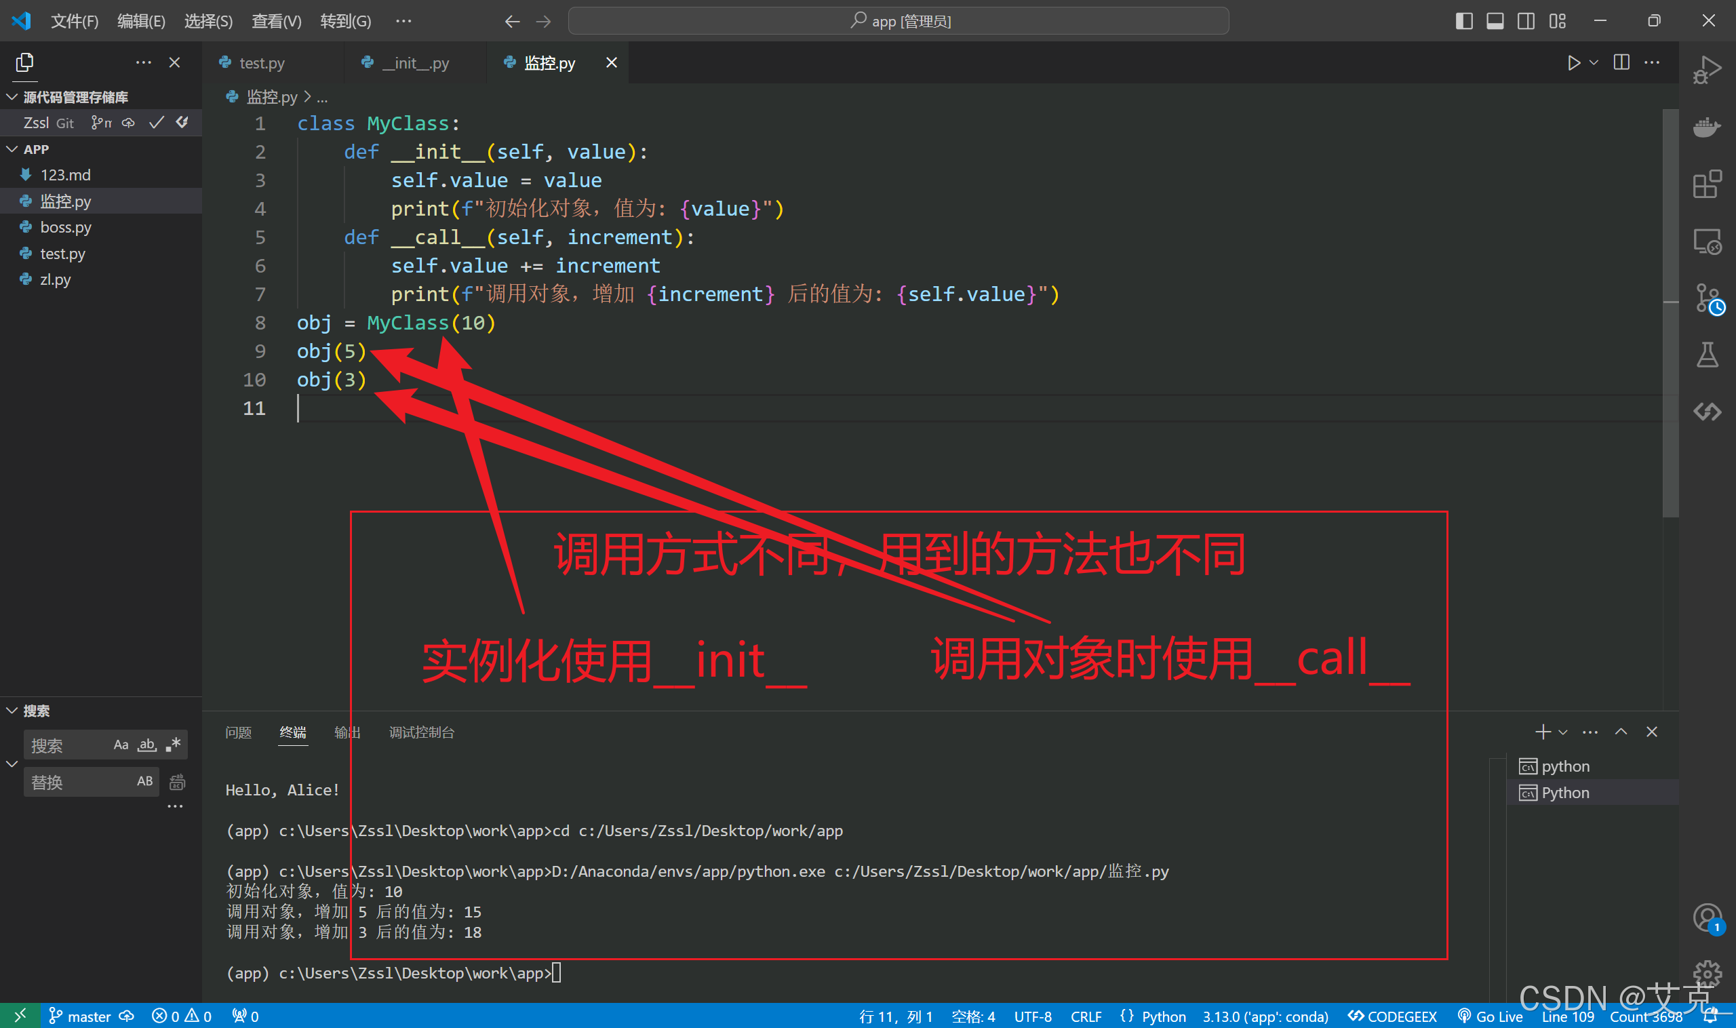The height and width of the screenshot is (1028, 1736).
Task: Split the editor to the right
Action: coord(1621,63)
